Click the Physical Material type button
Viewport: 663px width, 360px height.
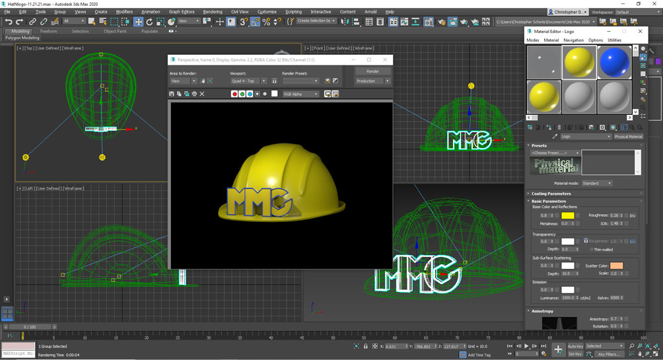pyautogui.click(x=628, y=137)
